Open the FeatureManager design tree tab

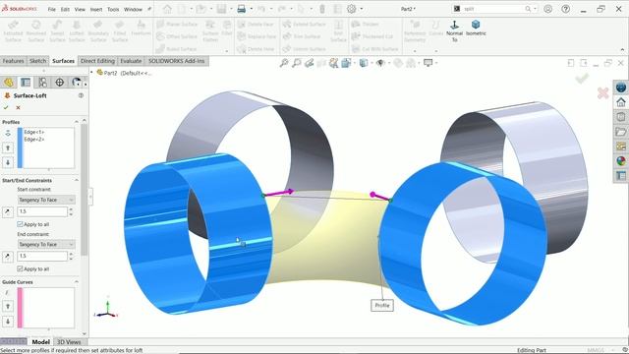click(9, 83)
